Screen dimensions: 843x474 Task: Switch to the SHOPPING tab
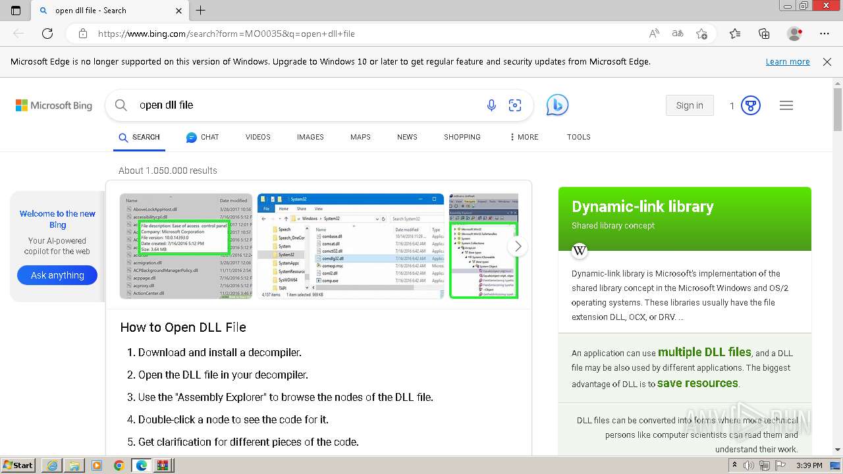tap(462, 137)
